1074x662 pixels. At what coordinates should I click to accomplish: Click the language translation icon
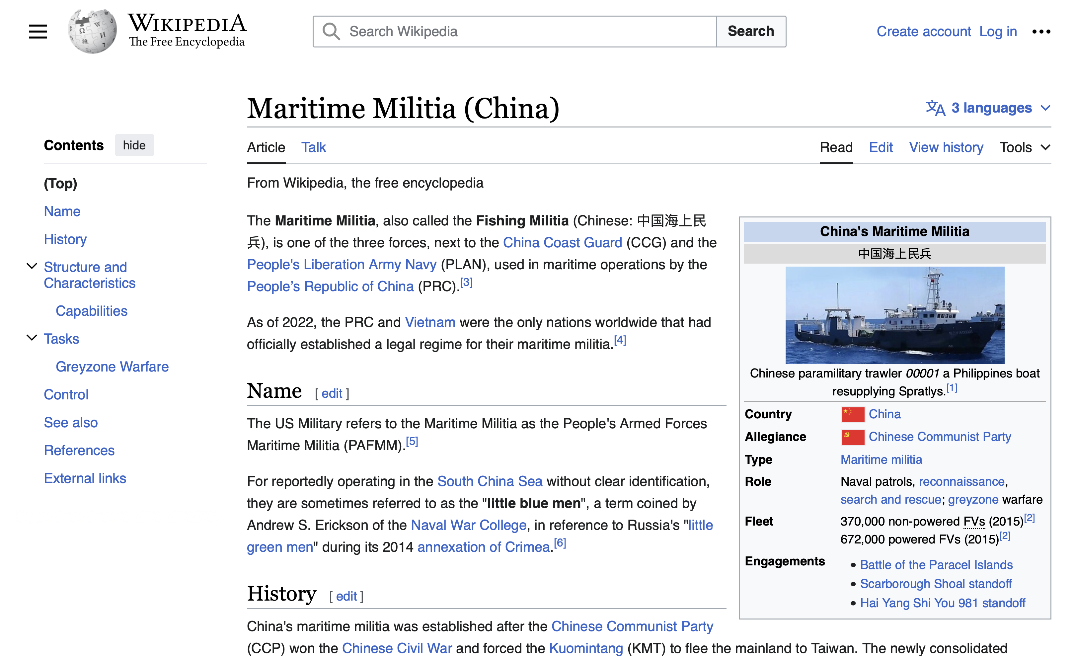point(935,108)
